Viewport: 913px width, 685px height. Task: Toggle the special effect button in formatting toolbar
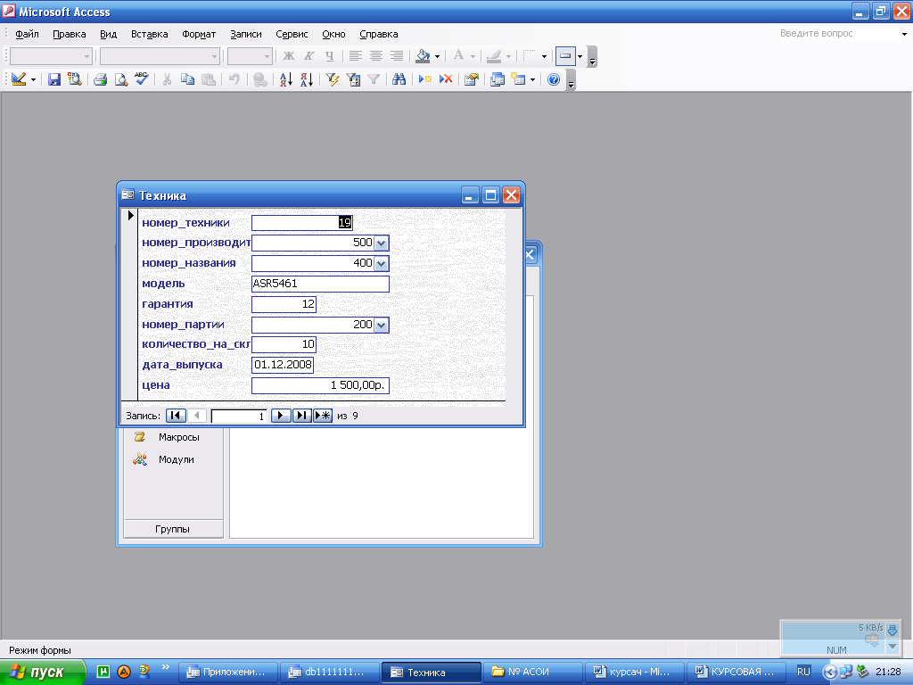[x=564, y=56]
